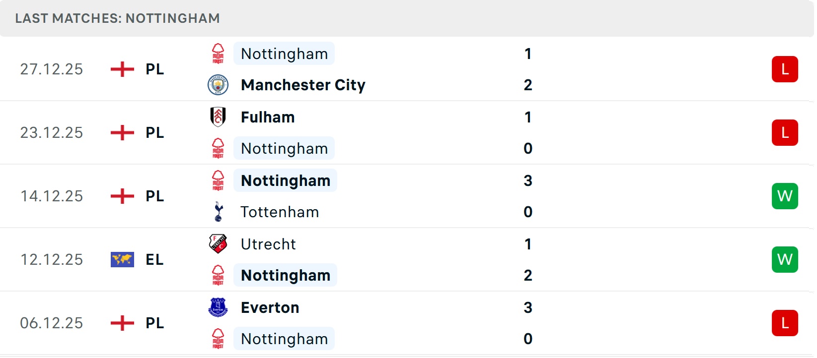The width and height of the screenshot is (817, 358).
Task: Open the Fulham team link
Action: point(268,117)
